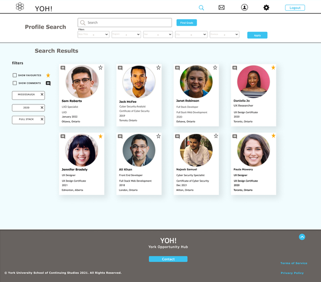
Task: Open Daniella Jo profile photo
Action: pyautogui.click(x=254, y=82)
